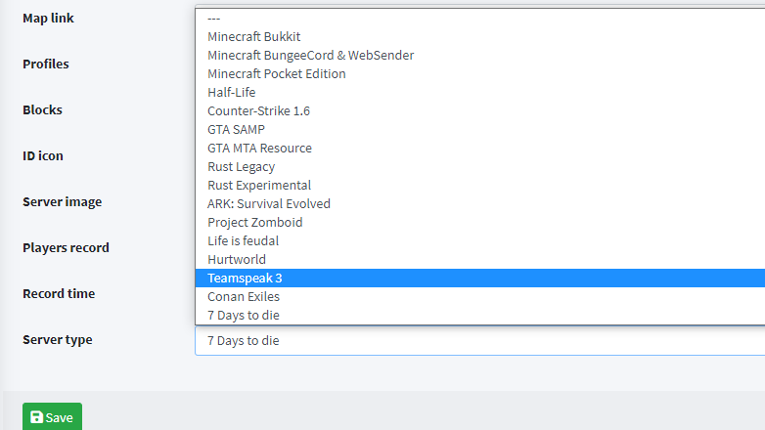Select ARK: Survival Evolved entry
This screenshot has width=765, height=430.
tap(269, 203)
